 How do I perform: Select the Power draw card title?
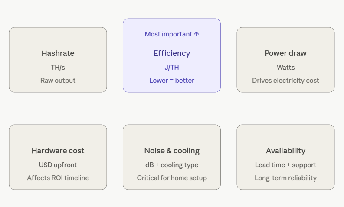[x=285, y=53]
